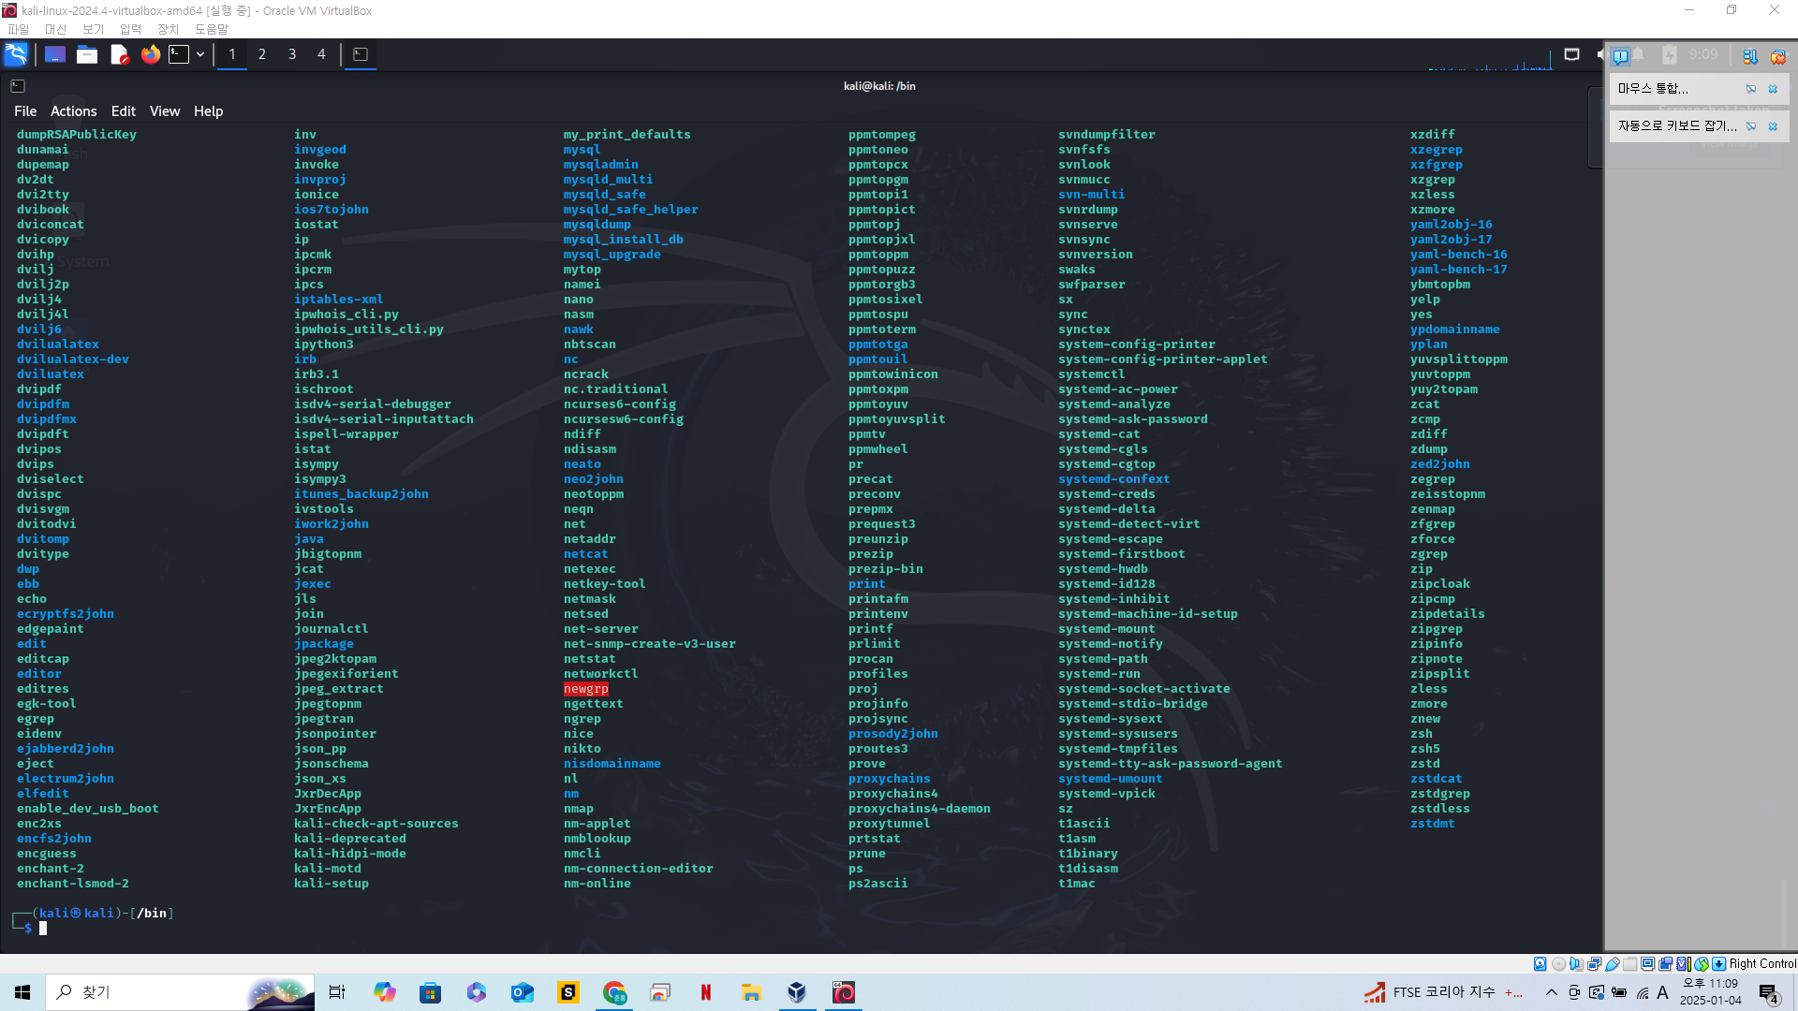Expand the terminal launcher dropdown arrow
This screenshot has width=1798, height=1011.
200,54
